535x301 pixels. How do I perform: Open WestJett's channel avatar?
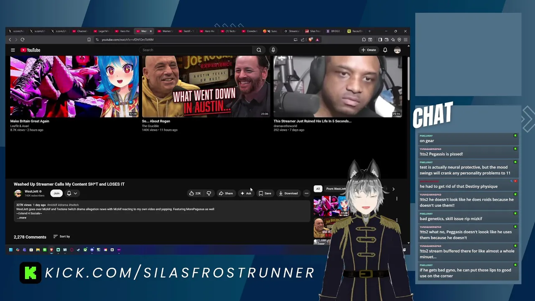(18, 193)
